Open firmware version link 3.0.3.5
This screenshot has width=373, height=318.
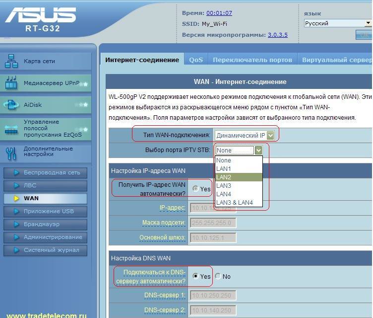(x=278, y=35)
